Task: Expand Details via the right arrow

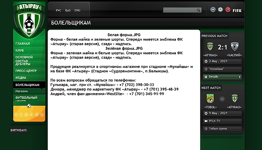Action: pos(240,77)
